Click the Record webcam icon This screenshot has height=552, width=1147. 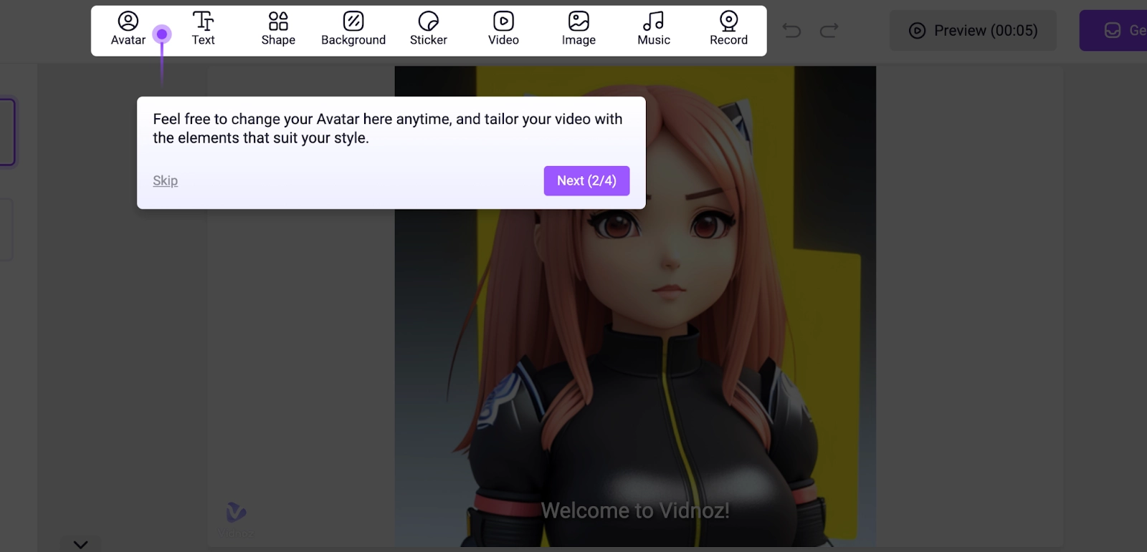coord(728,21)
